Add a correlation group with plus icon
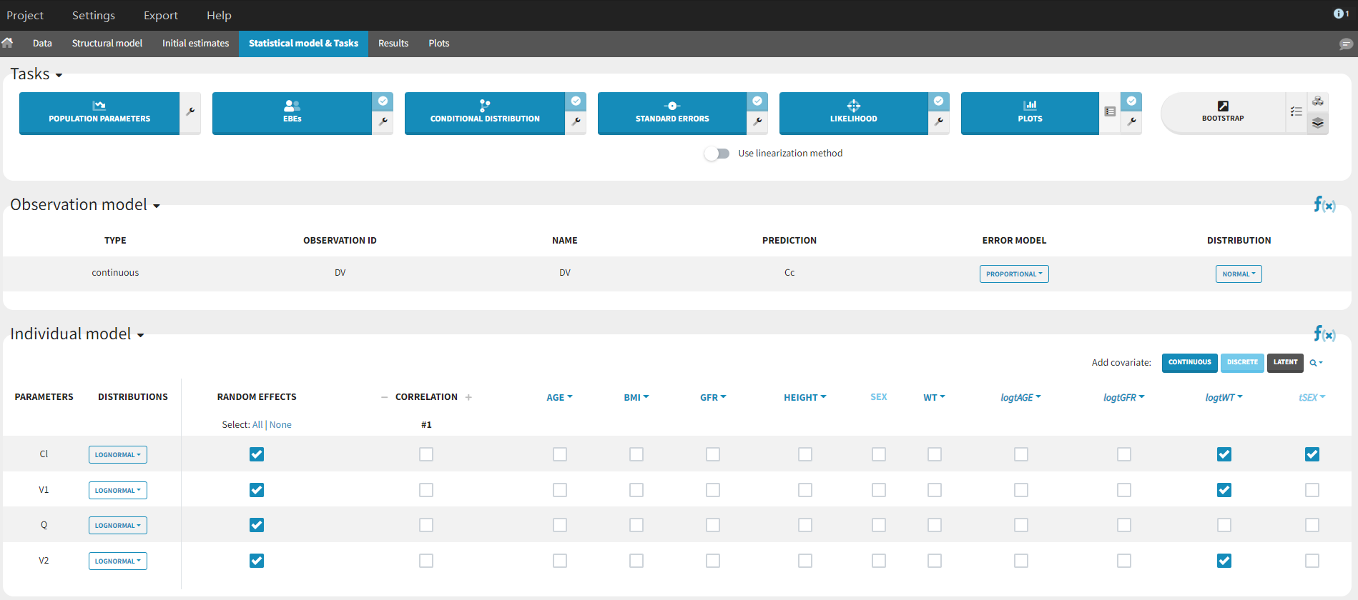1358x600 pixels. pos(468,397)
